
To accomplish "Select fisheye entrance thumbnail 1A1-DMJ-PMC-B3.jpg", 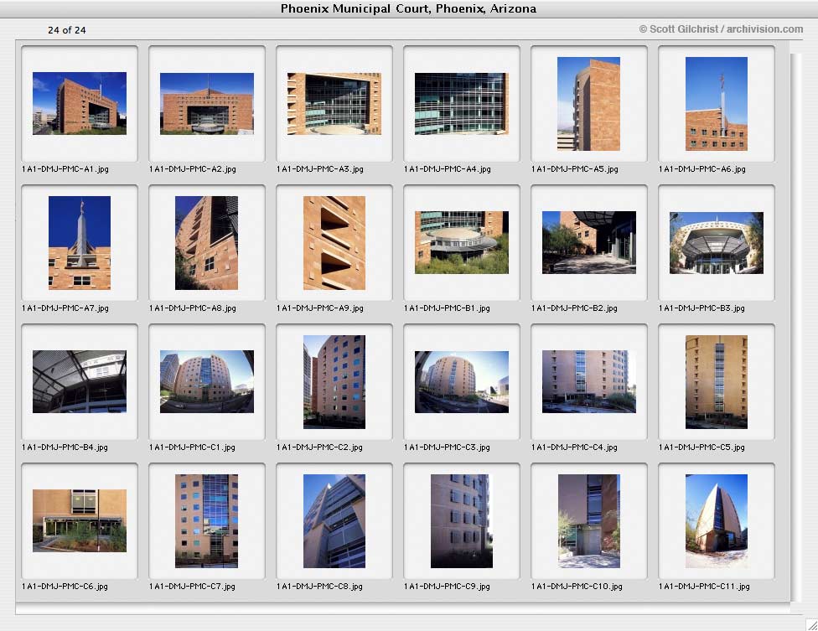I will tap(717, 242).
